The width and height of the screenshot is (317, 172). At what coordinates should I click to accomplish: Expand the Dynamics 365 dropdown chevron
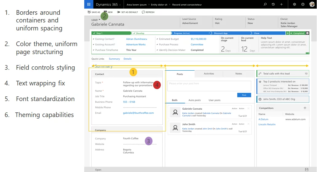point(120,5)
